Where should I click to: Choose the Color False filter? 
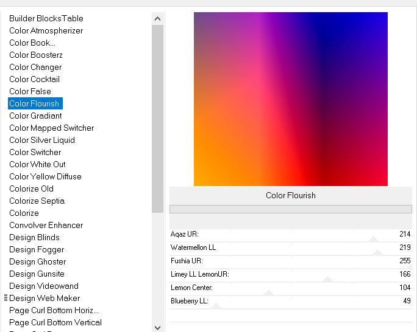[30, 91]
